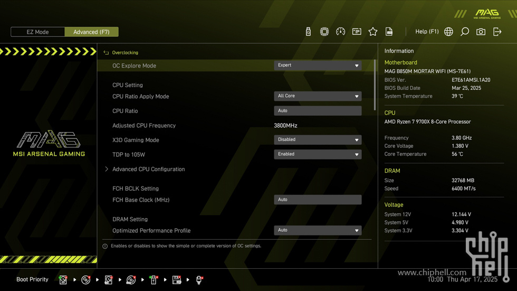
Task: Click the DRAM size 32768 MB value
Action: (x=463, y=181)
